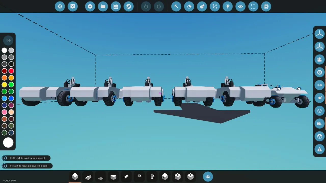Select the eraser delete tool

189,6
